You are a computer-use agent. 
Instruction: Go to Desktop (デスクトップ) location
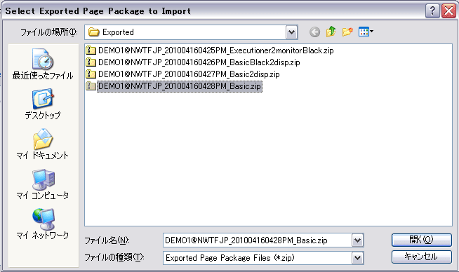[x=43, y=104]
